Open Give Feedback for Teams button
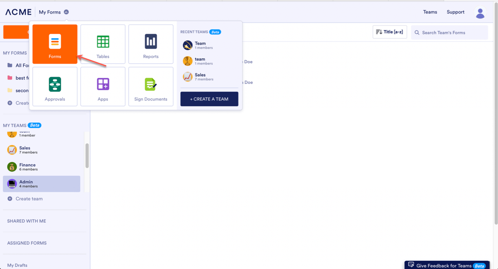Screen dimensions: 498x269 (447, 266)
